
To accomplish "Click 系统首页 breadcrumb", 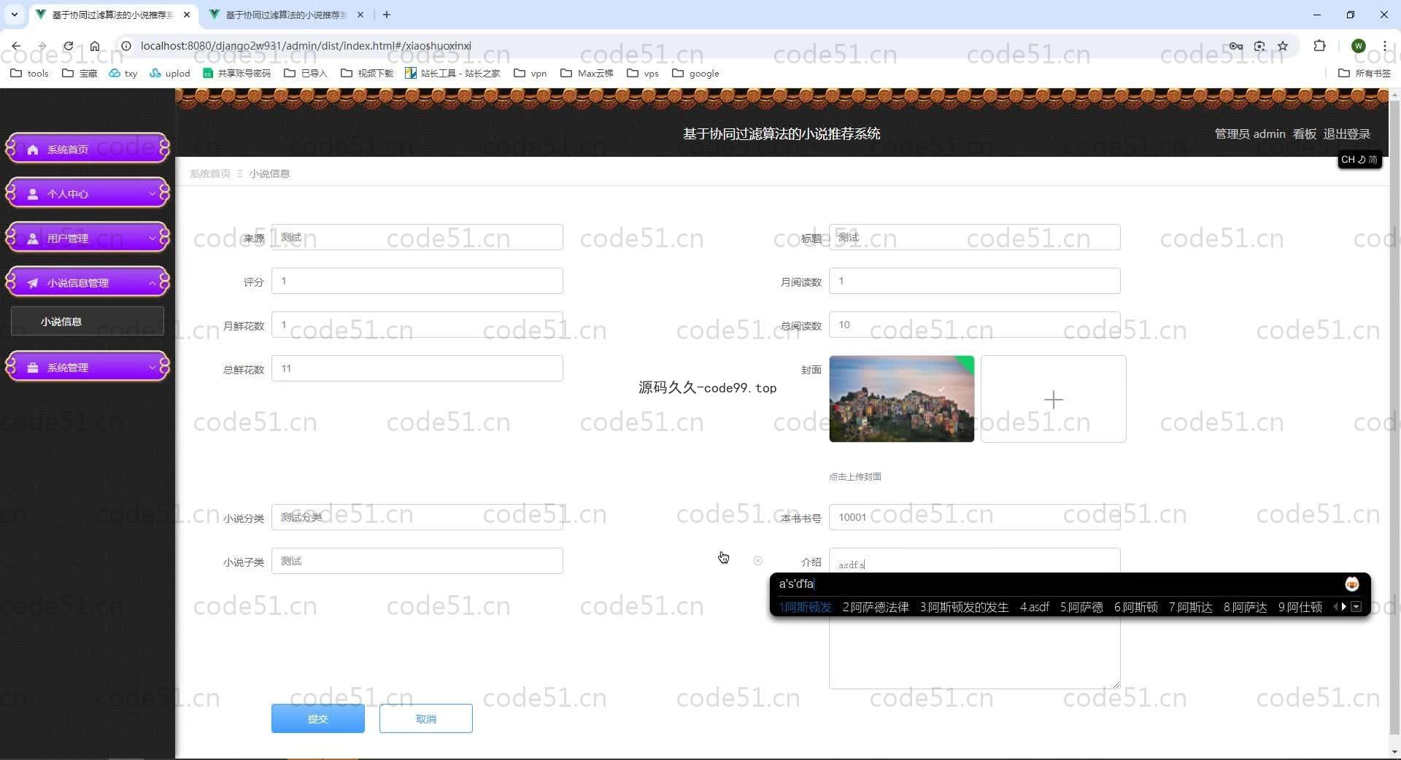I will click(x=210, y=174).
